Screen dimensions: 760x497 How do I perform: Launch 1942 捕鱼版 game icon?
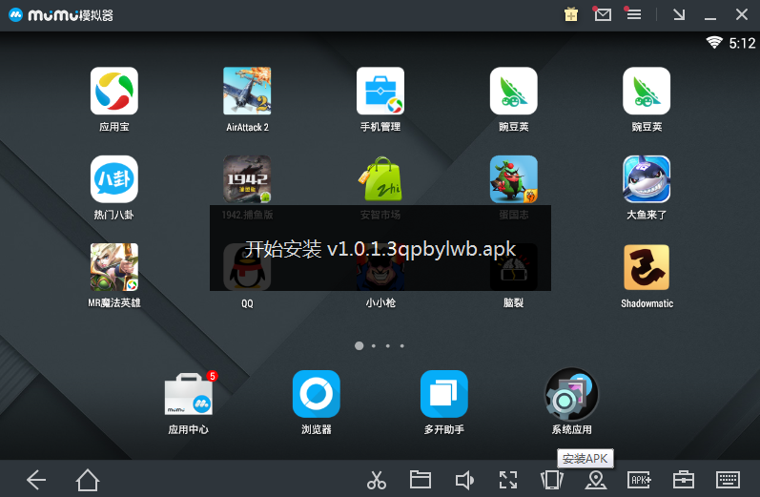click(247, 179)
